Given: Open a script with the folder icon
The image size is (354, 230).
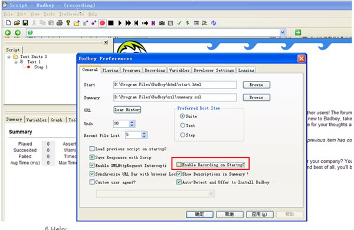Looking at the screenshot, I should [17, 23].
